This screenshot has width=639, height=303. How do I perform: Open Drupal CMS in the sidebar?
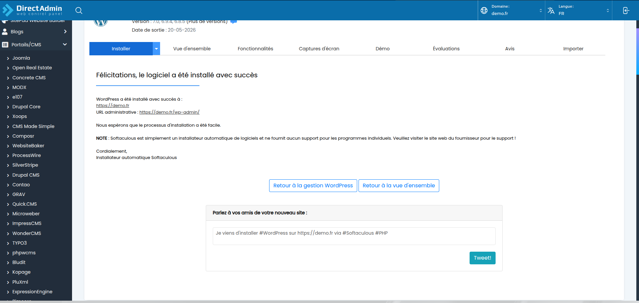(26, 175)
